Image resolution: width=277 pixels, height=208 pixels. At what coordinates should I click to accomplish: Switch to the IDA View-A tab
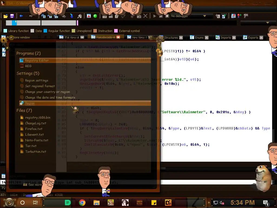71,37
